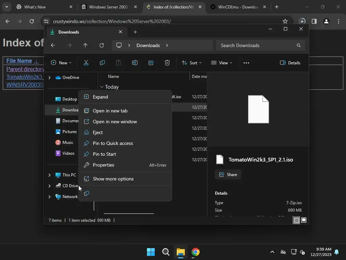Collapse the Today group
The width and height of the screenshot is (346, 260).
coord(102,87)
